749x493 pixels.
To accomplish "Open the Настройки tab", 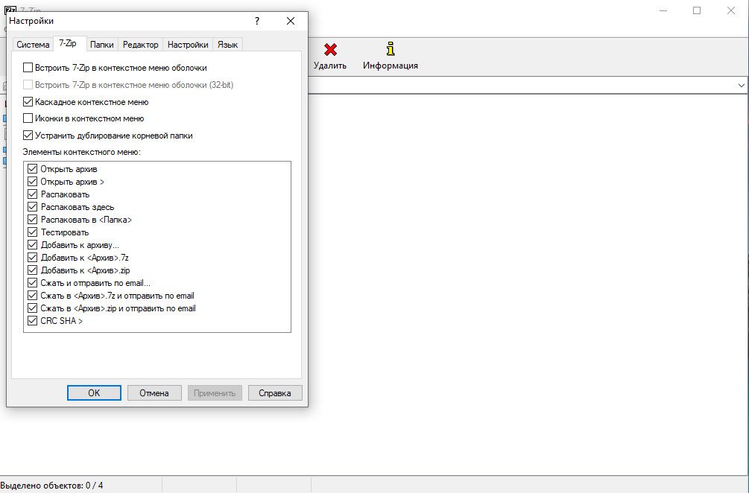I will pos(188,45).
